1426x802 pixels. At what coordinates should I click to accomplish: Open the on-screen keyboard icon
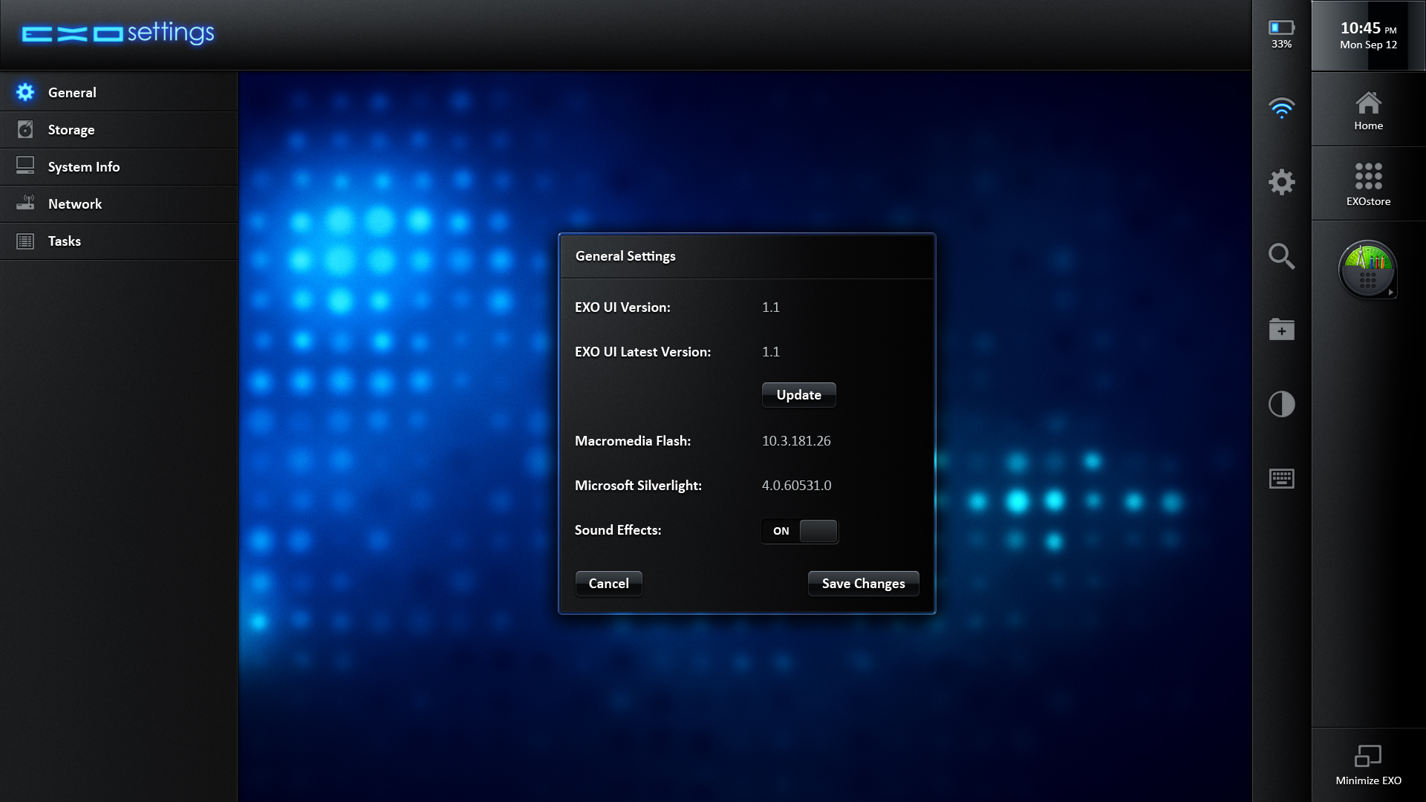[1281, 478]
